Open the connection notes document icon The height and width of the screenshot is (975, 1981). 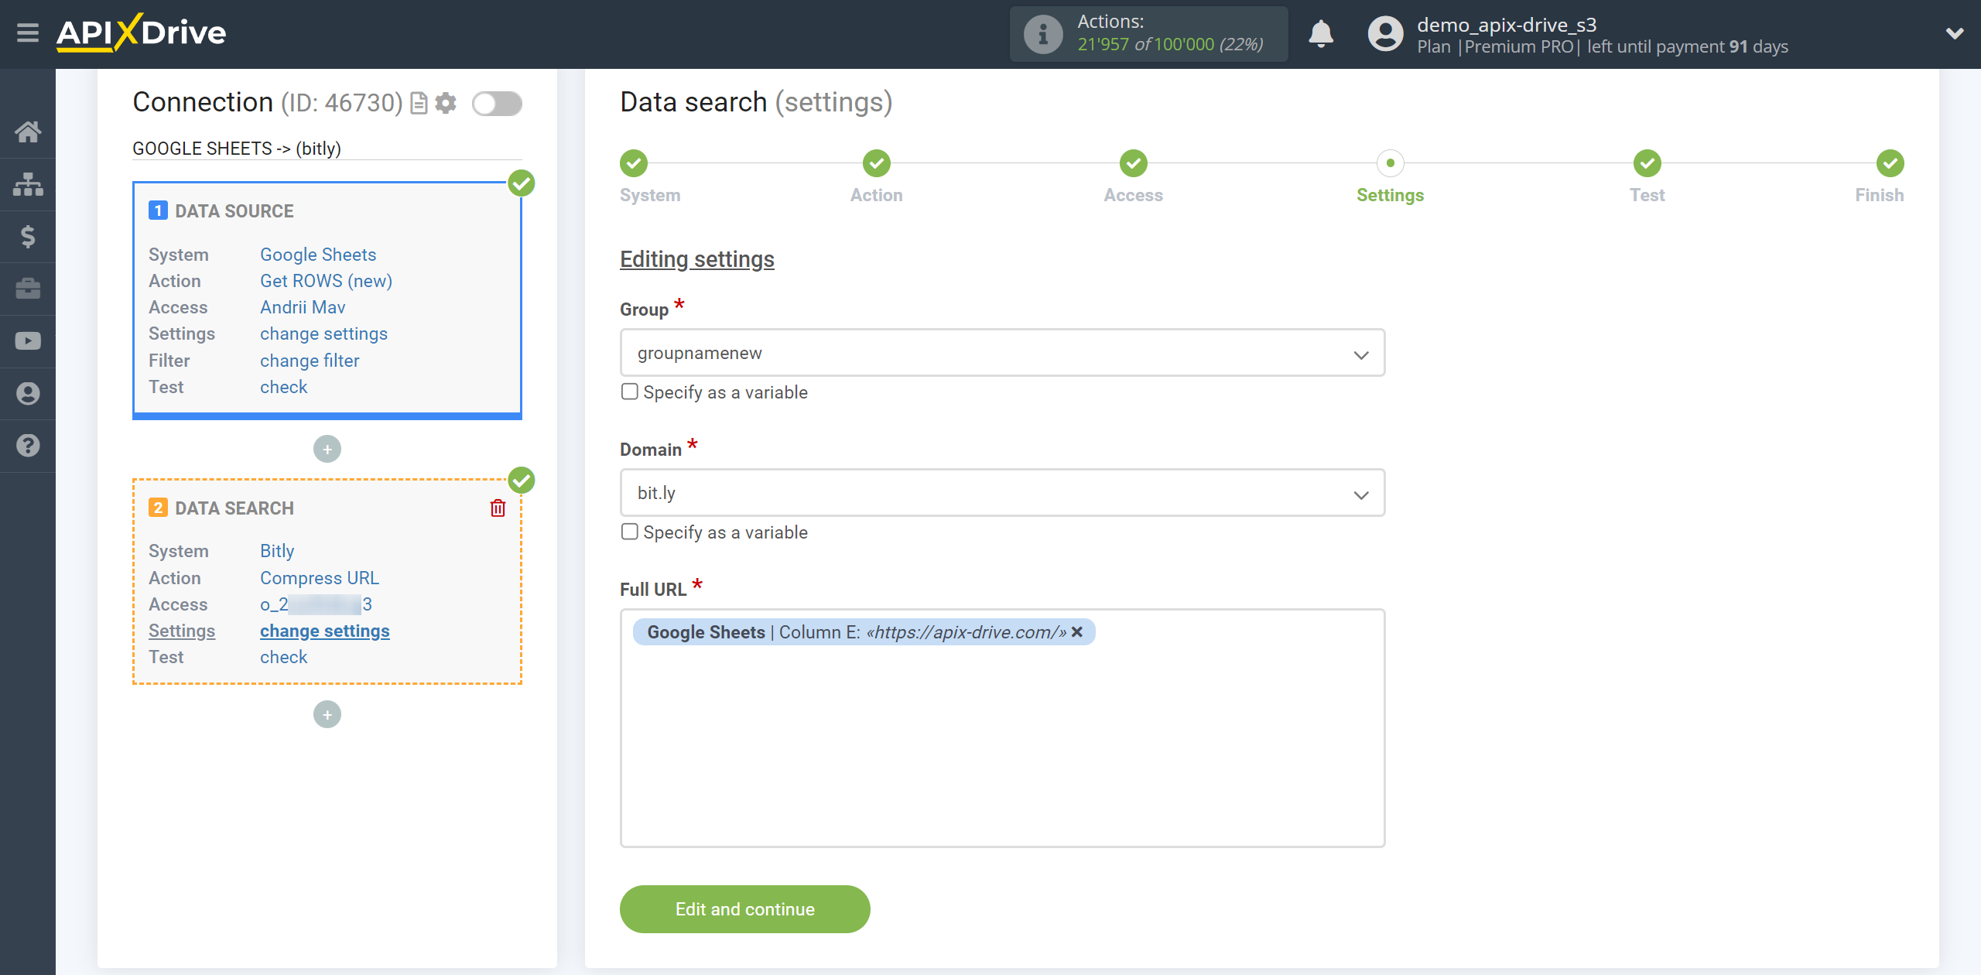pyautogui.click(x=419, y=103)
